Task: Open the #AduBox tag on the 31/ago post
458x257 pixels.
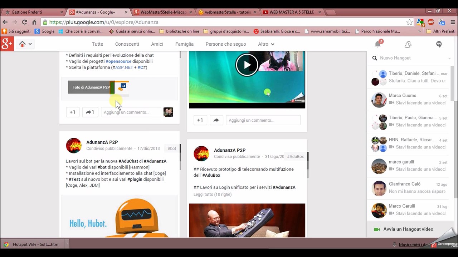Action: pos(295,157)
